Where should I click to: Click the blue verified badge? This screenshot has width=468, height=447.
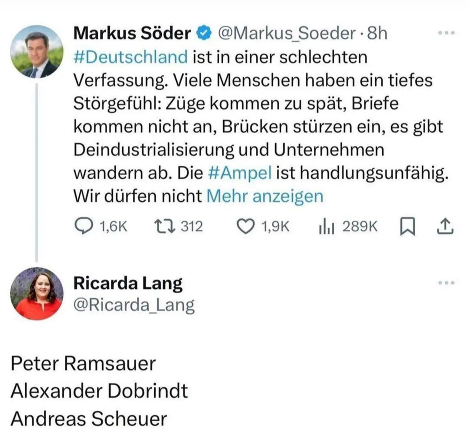(204, 33)
